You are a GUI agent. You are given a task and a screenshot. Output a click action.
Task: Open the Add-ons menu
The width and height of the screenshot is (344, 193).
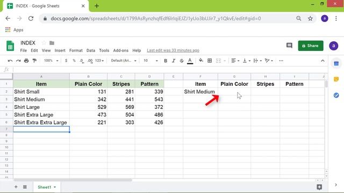coord(120,50)
